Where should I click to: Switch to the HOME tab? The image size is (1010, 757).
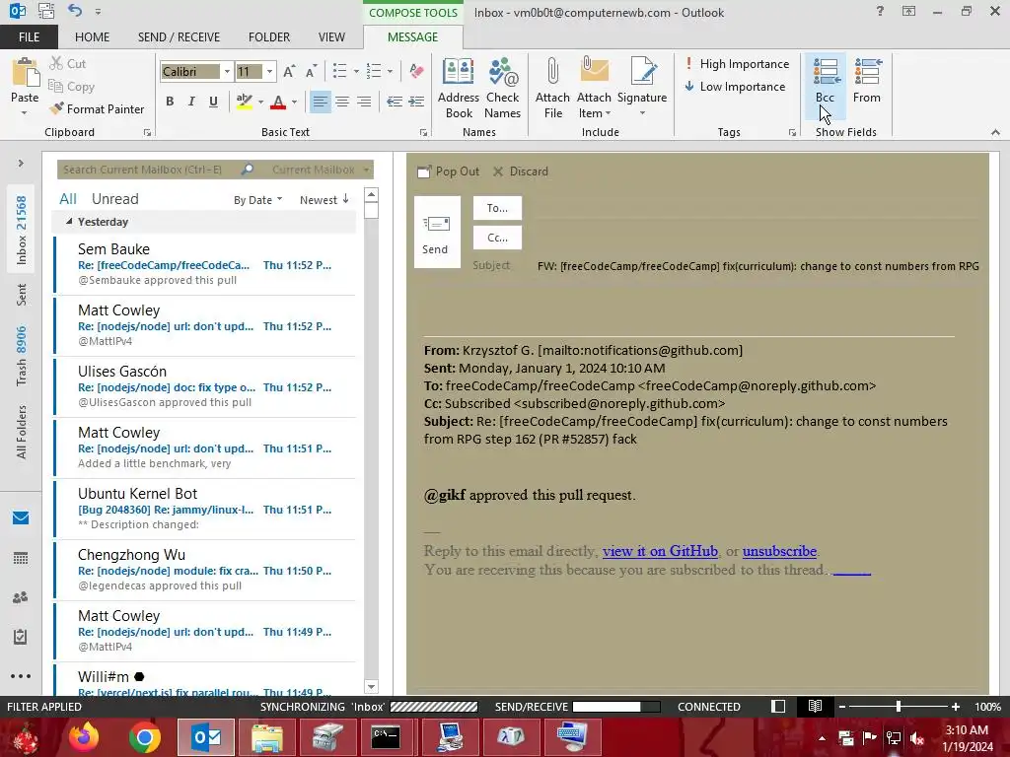(x=92, y=36)
